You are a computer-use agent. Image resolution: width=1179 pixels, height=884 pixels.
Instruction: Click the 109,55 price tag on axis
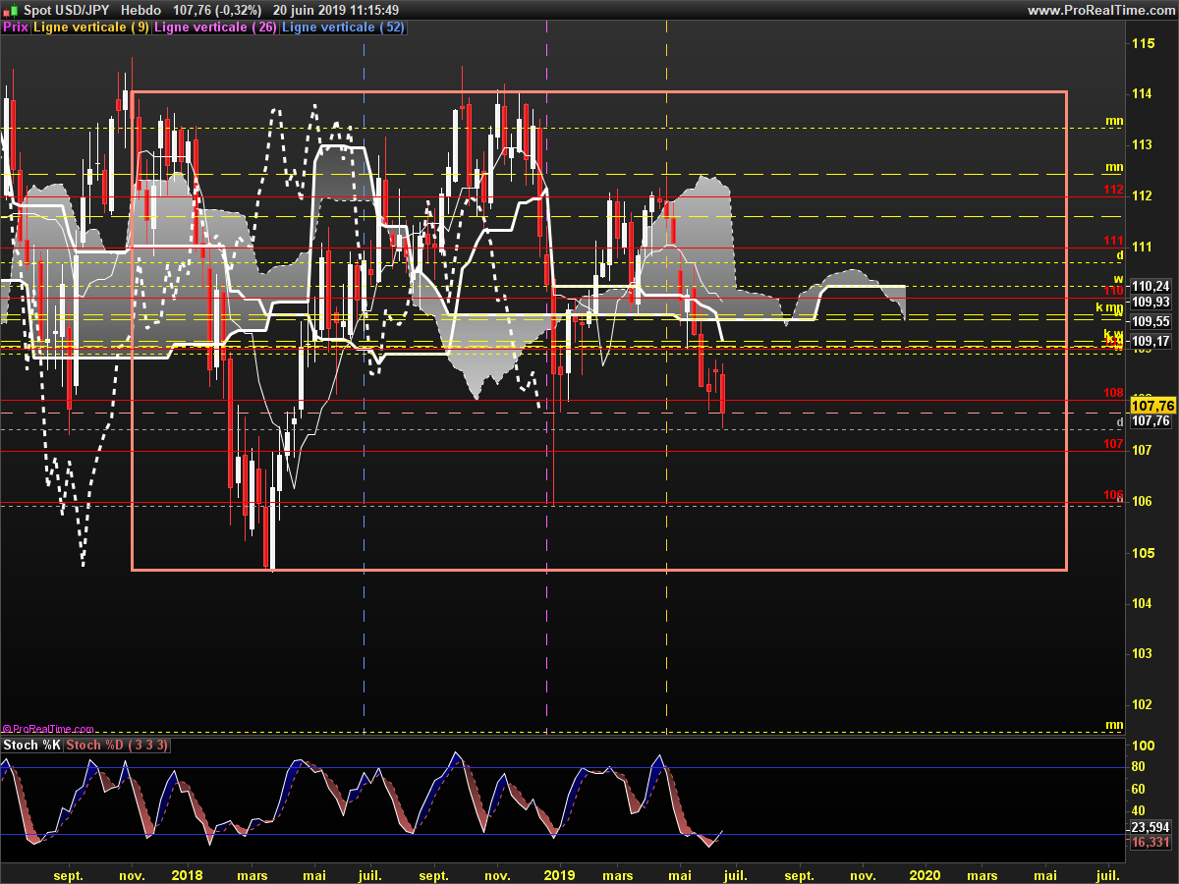(1150, 321)
